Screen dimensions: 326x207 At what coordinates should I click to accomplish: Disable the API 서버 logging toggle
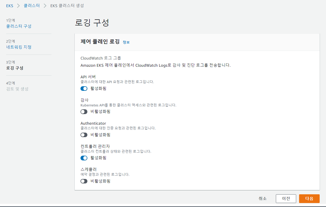click(84, 88)
